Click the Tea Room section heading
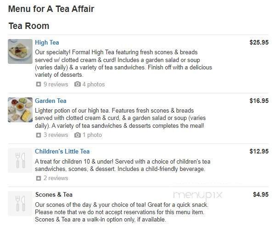 coord(28,26)
